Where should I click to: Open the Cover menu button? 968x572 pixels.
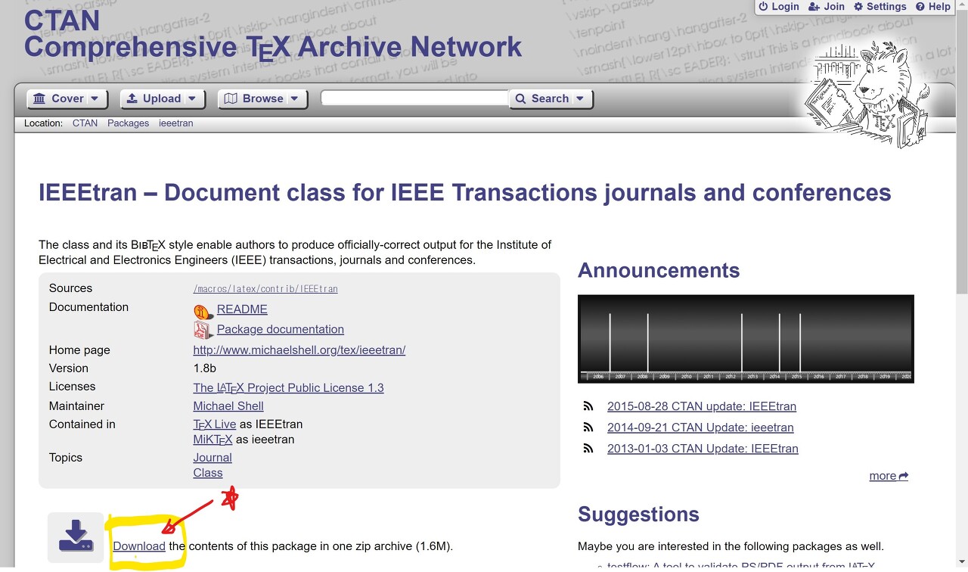point(67,98)
